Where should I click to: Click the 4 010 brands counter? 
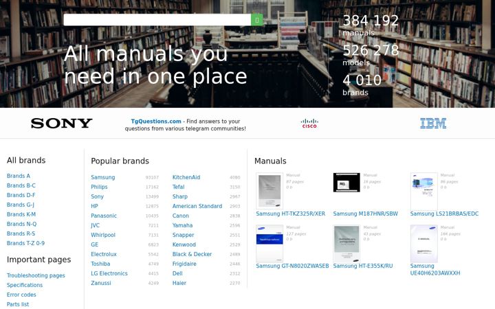(x=362, y=84)
